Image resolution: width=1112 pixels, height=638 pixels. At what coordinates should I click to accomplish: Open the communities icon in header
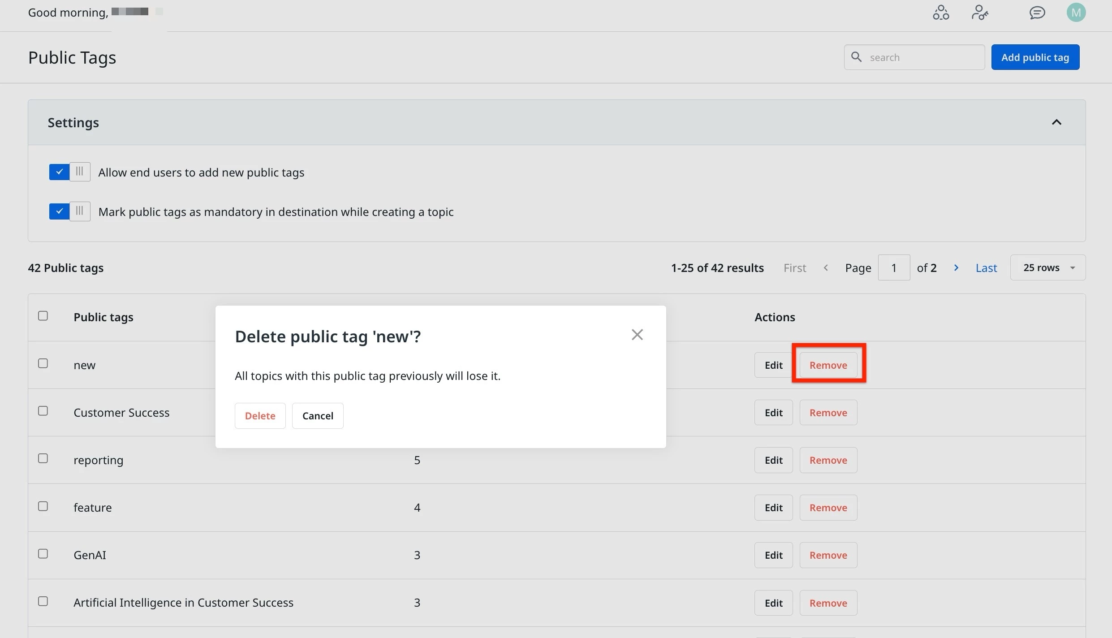(x=941, y=13)
